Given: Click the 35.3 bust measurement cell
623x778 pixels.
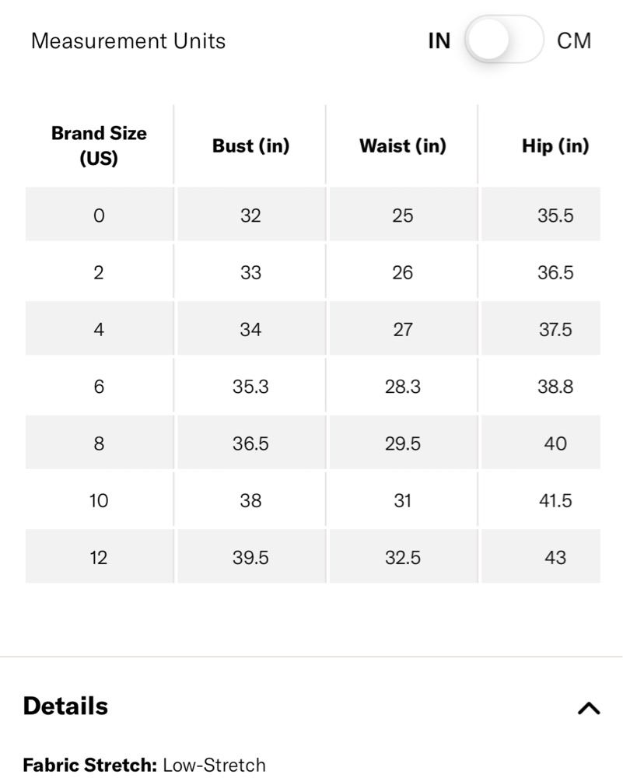Looking at the screenshot, I should click(x=251, y=386).
